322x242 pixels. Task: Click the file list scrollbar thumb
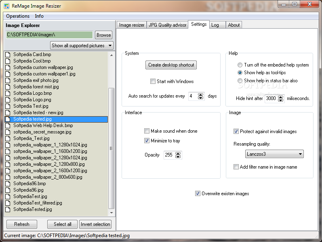(x=111, y=148)
